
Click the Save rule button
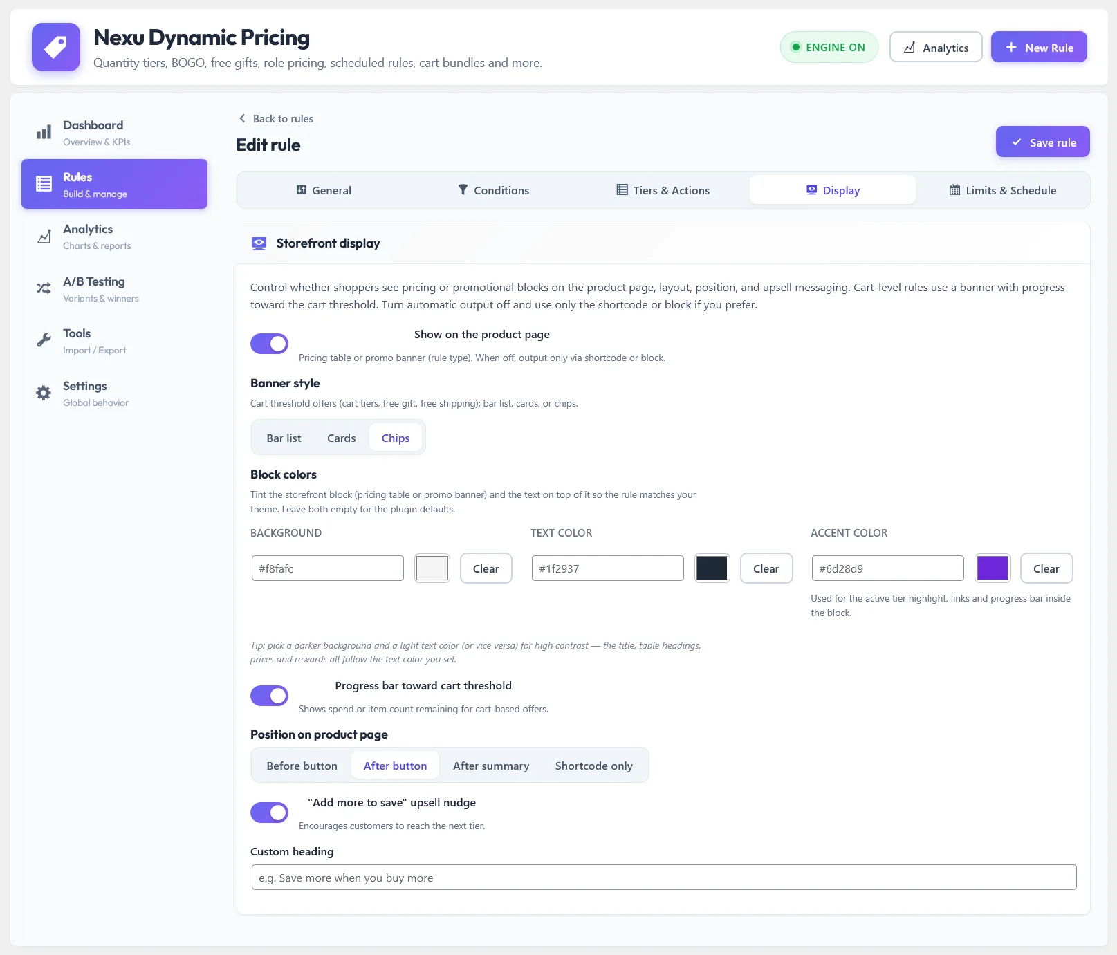(x=1043, y=142)
